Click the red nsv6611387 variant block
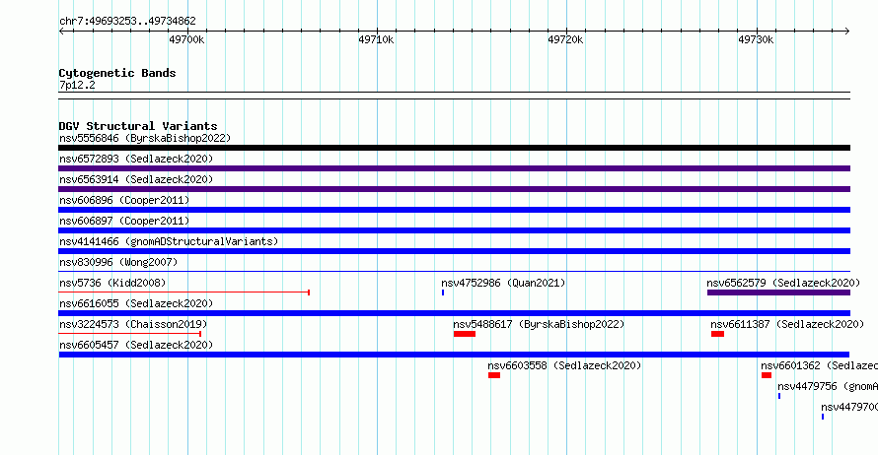The width and height of the screenshot is (878, 455). coord(718,334)
